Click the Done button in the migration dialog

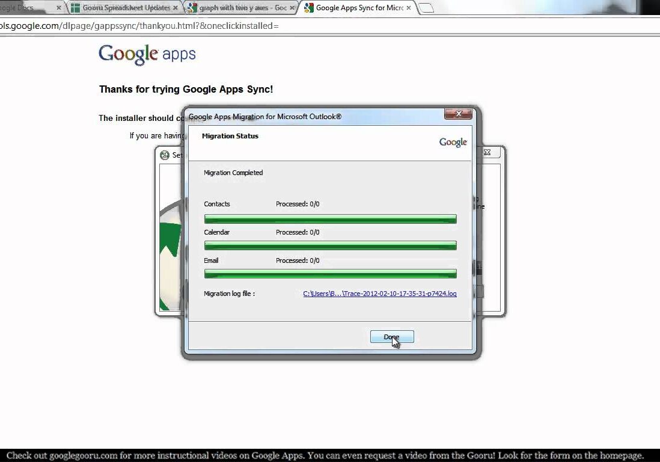(392, 336)
